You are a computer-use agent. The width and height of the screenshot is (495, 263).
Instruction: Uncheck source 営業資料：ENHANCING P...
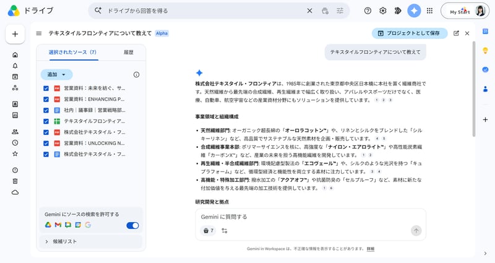46,99
